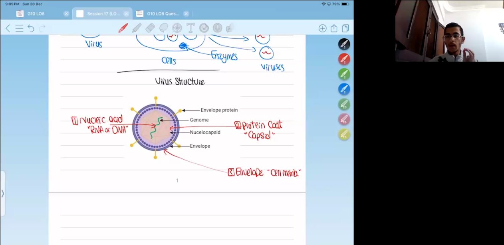Click the virus structure diagram image
The height and width of the screenshot is (245, 504).
pyautogui.click(x=156, y=127)
